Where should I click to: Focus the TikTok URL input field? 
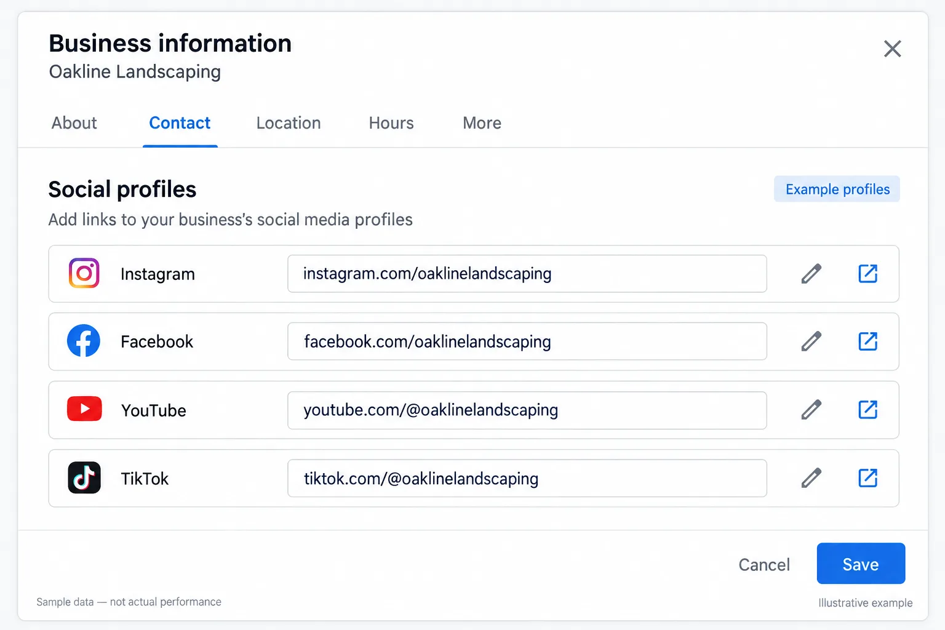point(527,478)
